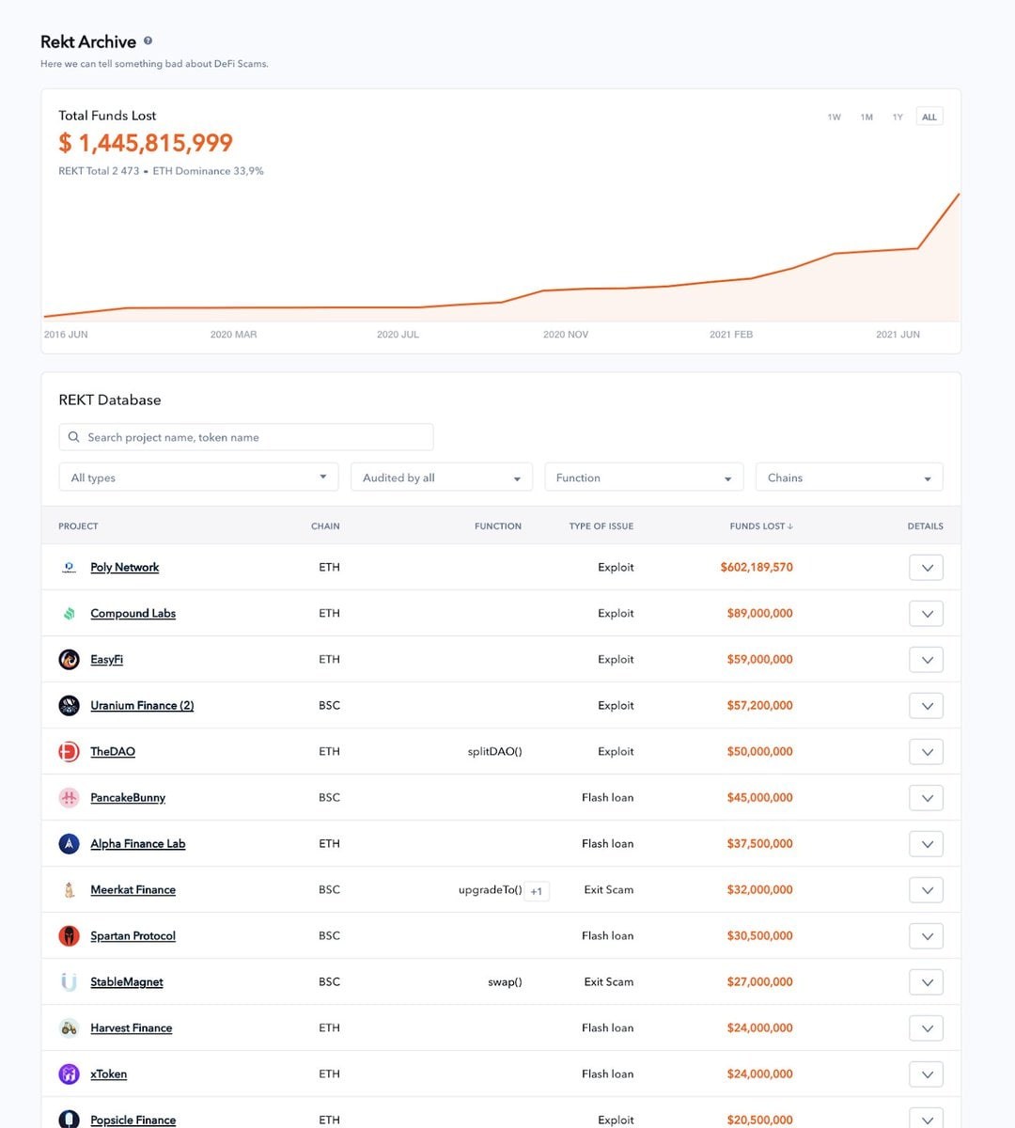Click the Compound Labs green logo icon
Image resolution: width=1015 pixels, height=1128 pixels.
tap(69, 613)
